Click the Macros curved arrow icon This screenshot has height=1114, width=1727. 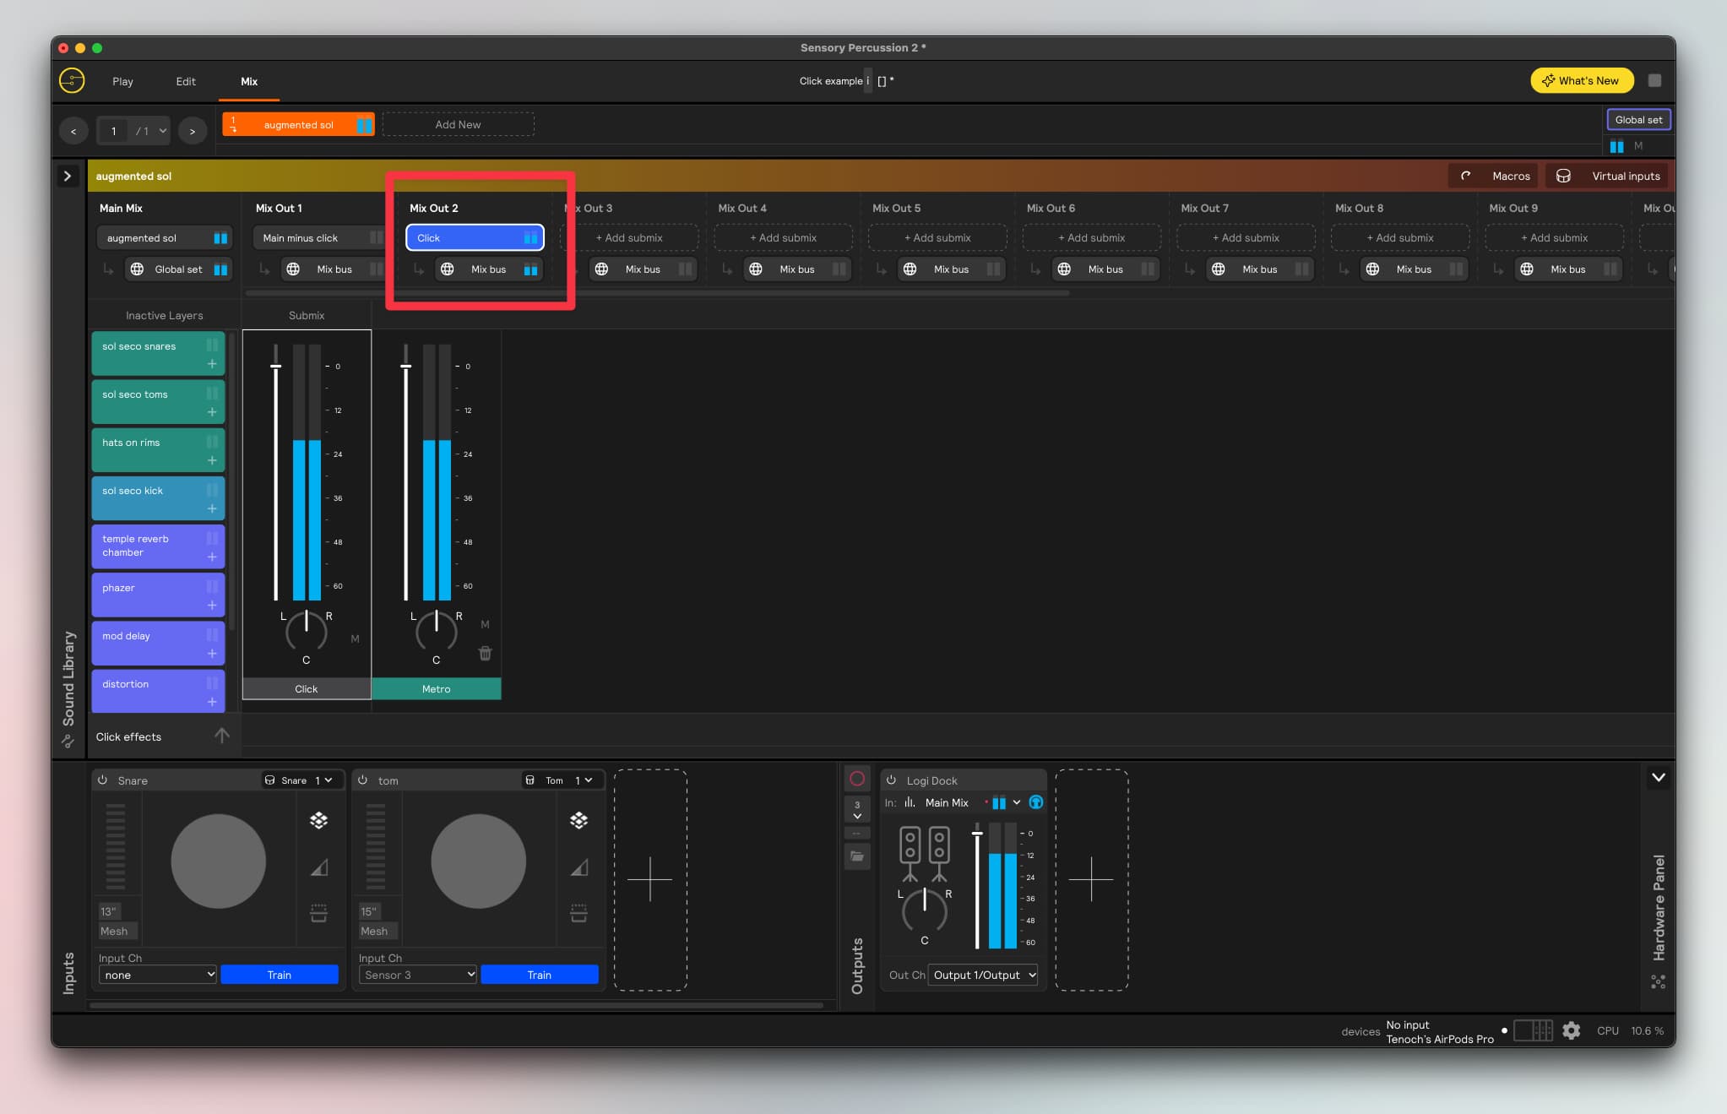click(1466, 176)
